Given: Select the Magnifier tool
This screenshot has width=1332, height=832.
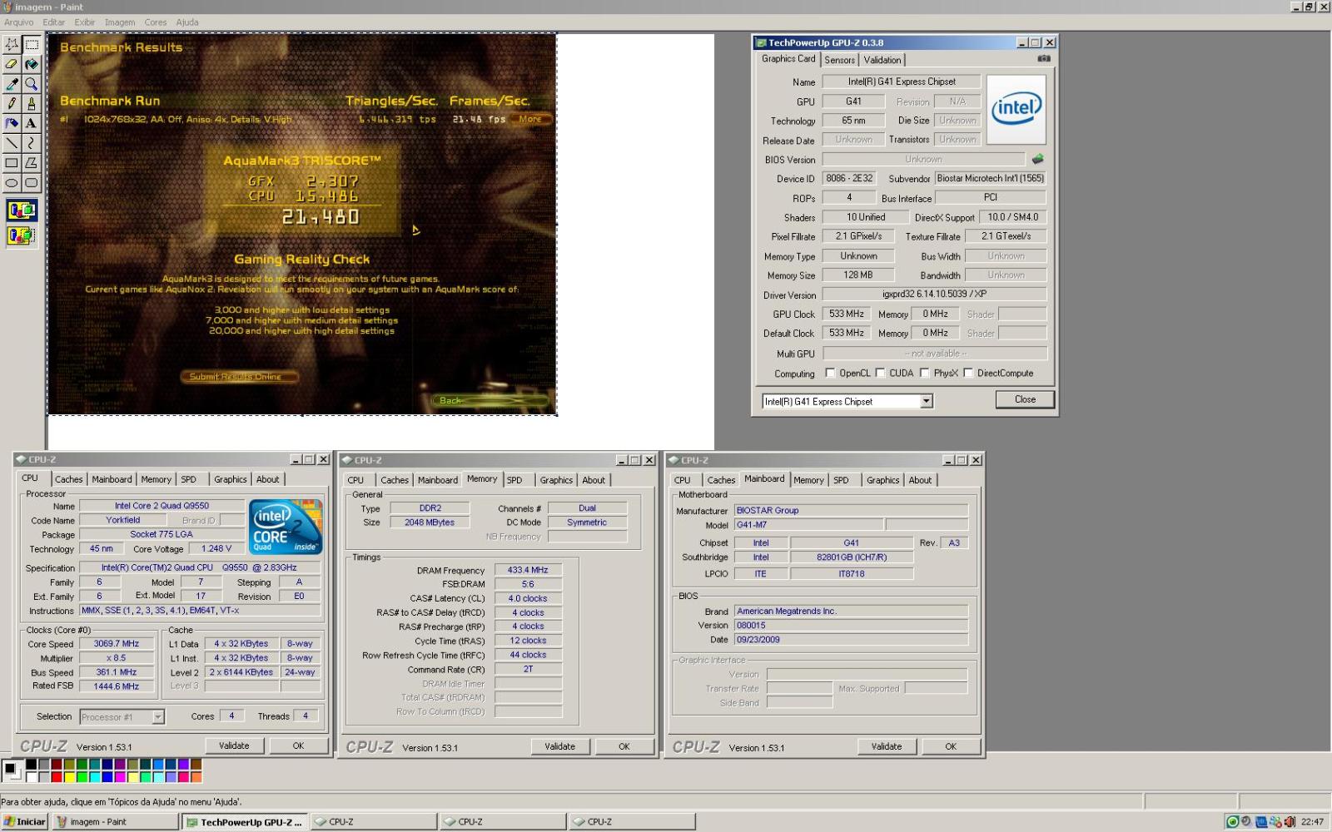Looking at the screenshot, I should (x=32, y=84).
